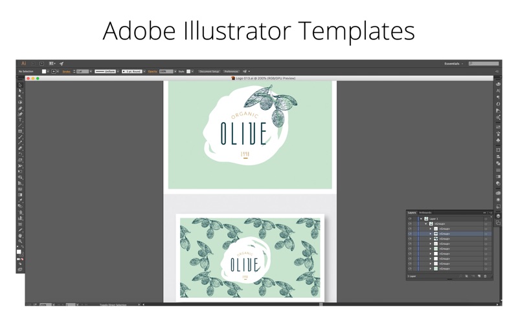This screenshot has width=518, height=323.
Task: Select the Paintbrush tool
Action: tap(20, 137)
